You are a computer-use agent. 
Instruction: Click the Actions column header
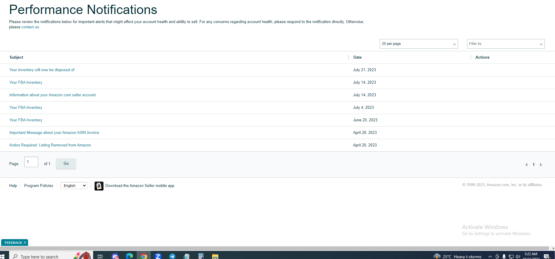[x=482, y=57]
